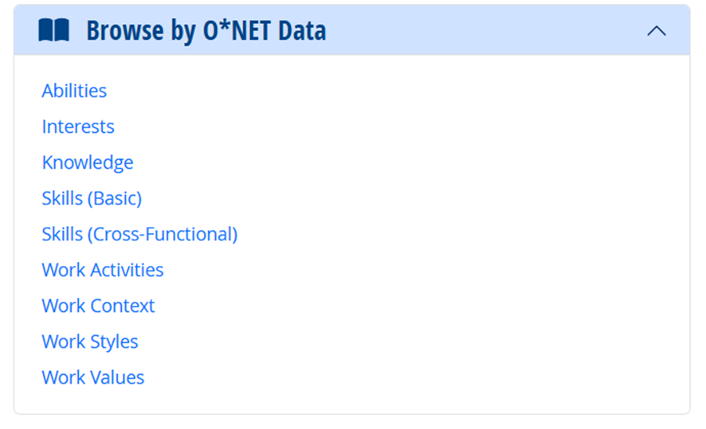Select the Knowledge link
Screen dimensions: 706x429
[88, 162]
